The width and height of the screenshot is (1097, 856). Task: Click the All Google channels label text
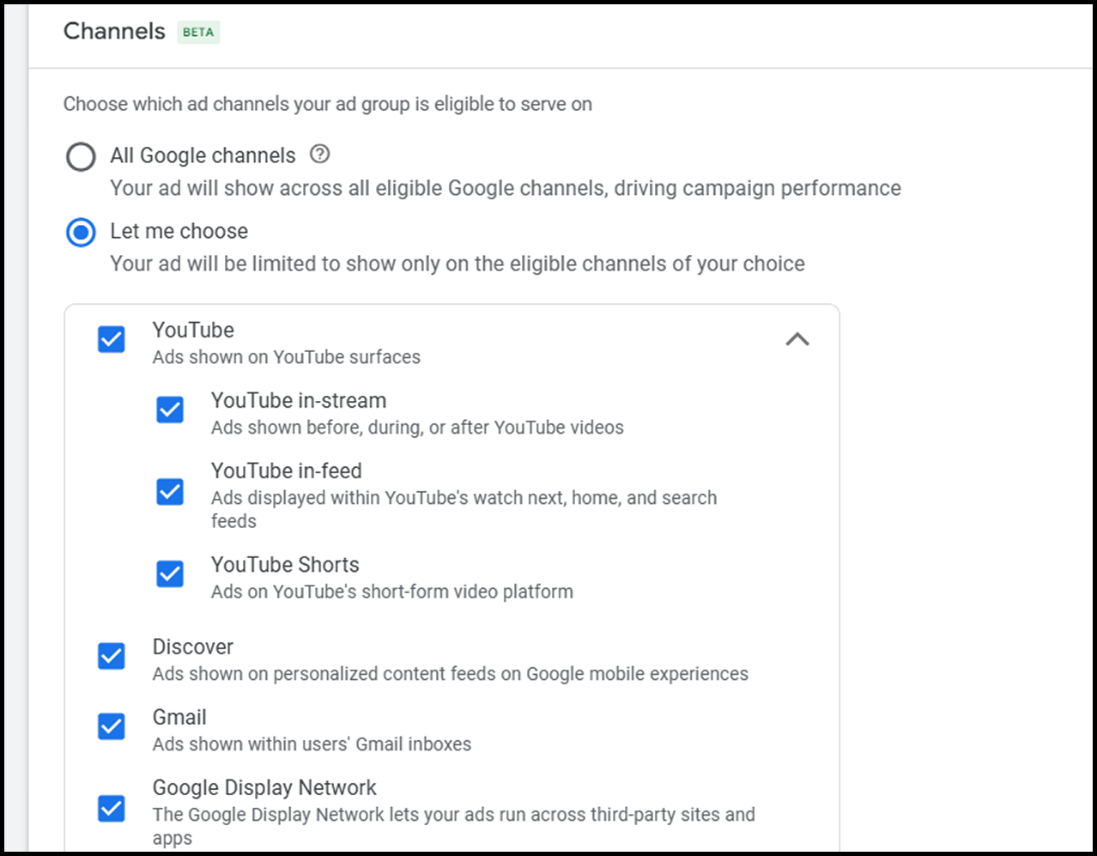203,155
